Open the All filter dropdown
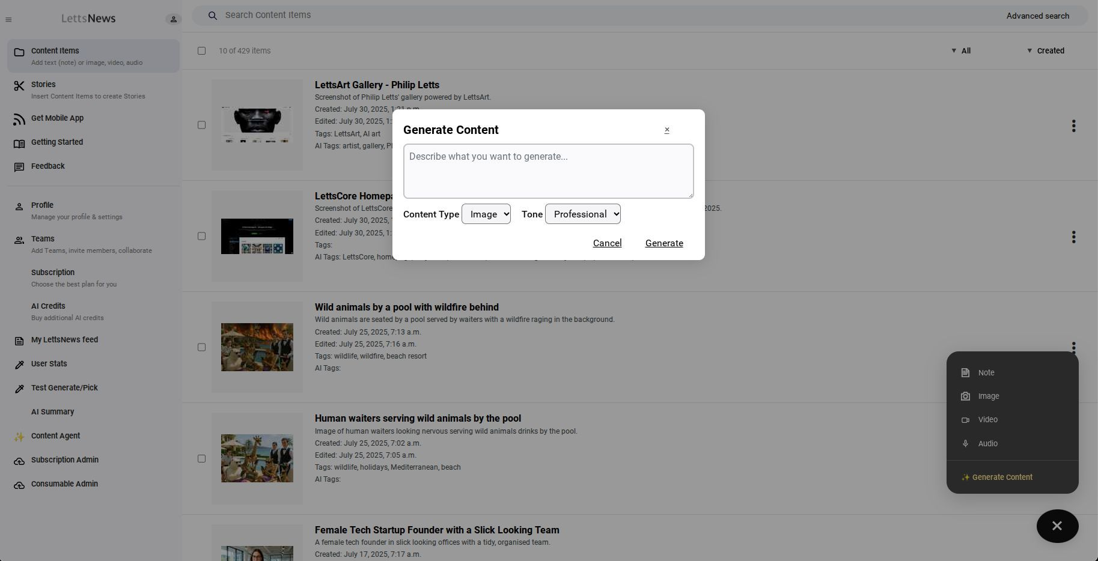This screenshot has height=561, width=1098. [x=961, y=51]
